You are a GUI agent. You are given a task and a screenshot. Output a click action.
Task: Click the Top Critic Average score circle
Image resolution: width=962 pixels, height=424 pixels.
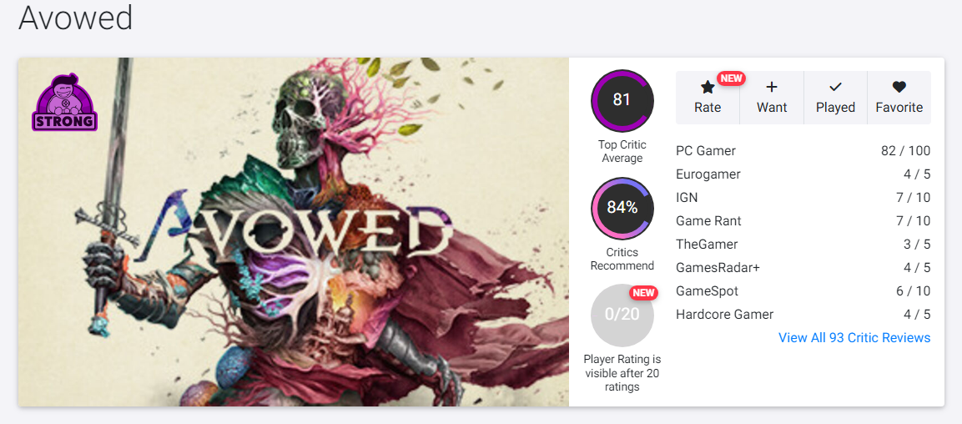(x=622, y=101)
